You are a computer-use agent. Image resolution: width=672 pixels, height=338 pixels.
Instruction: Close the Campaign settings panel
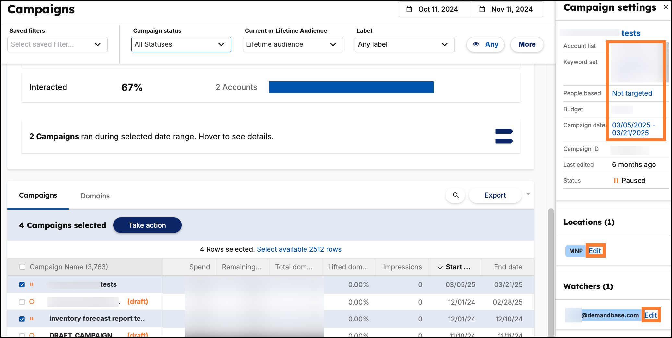coord(666,7)
